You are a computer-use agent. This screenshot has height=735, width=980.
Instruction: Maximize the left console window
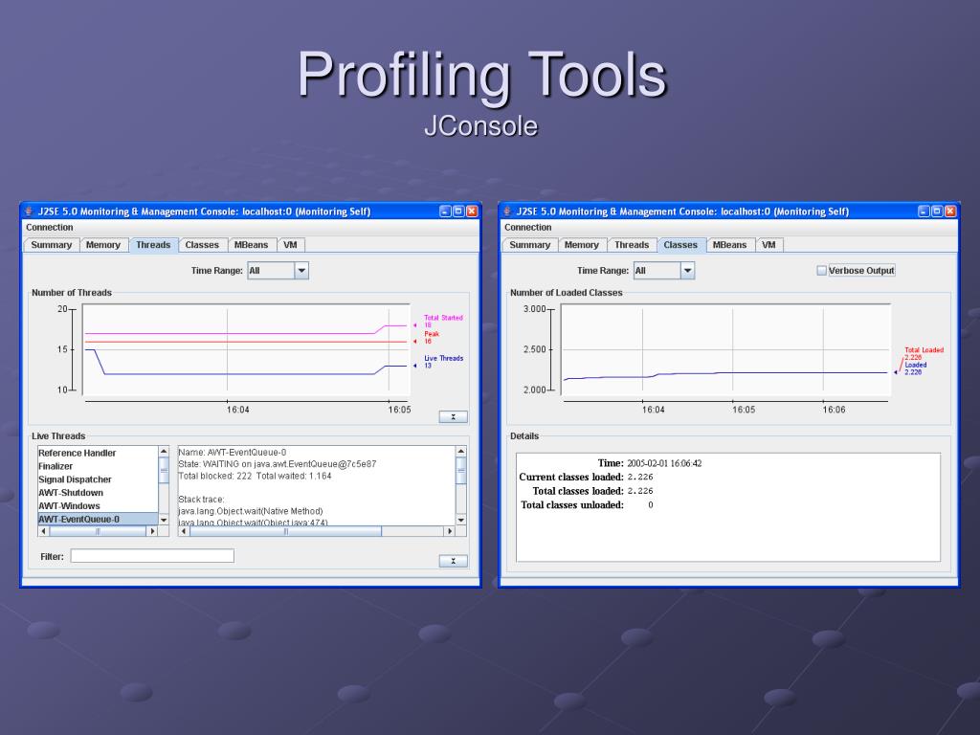point(458,212)
